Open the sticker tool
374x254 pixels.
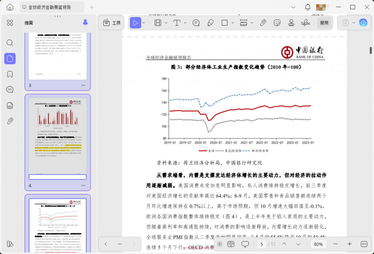[277, 23]
